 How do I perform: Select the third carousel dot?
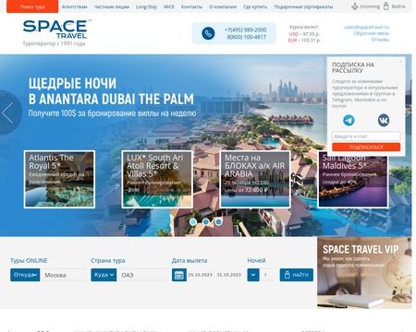(x=218, y=221)
